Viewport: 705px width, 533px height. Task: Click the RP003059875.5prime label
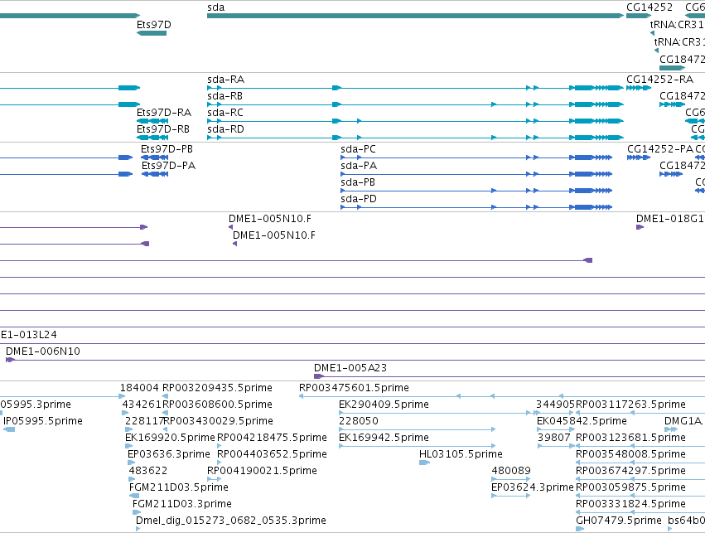coord(630,487)
